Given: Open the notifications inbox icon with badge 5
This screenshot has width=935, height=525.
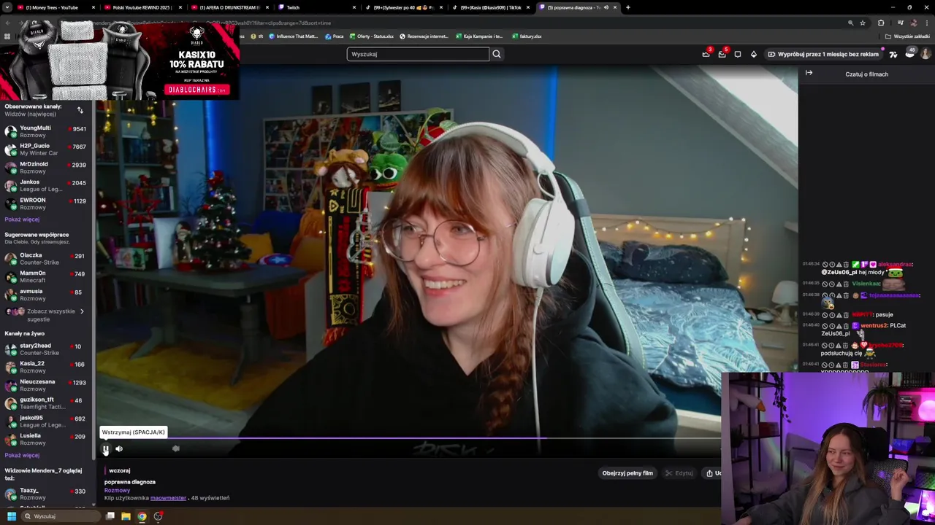Looking at the screenshot, I should (x=722, y=54).
